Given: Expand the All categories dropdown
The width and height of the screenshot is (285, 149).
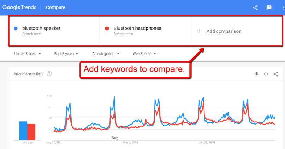Looking at the screenshot, I should click(x=106, y=54).
